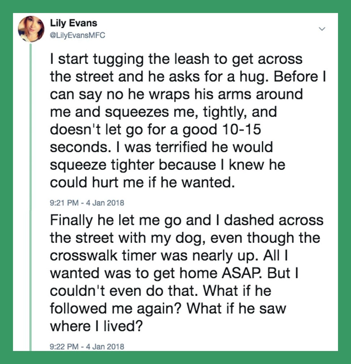Select the line starting "Finally he let me go"
This screenshot has width=351, height=364.
186,220
